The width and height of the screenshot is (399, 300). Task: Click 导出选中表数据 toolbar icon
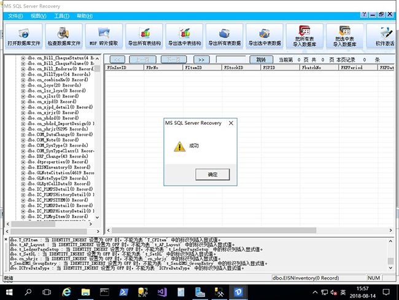pyautogui.click(x=265, y=36)
